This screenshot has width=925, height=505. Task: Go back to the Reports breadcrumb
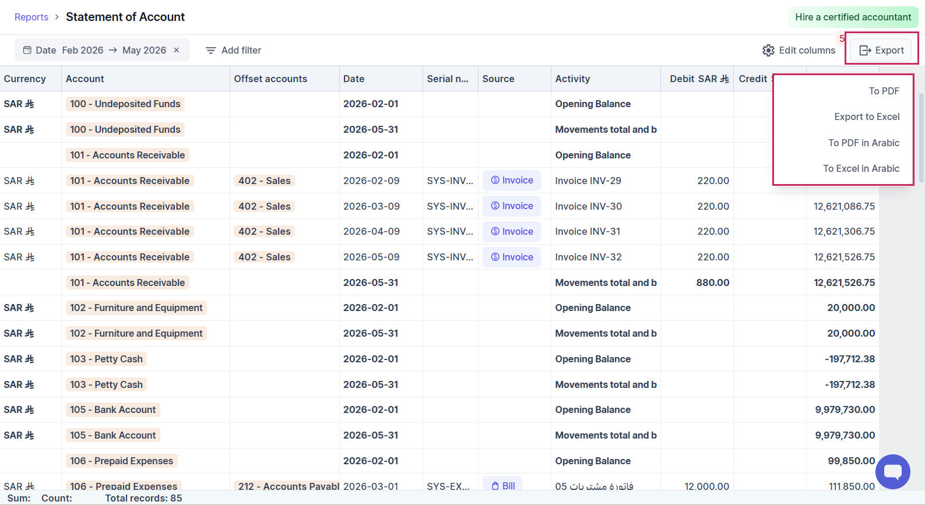(31, 17)
